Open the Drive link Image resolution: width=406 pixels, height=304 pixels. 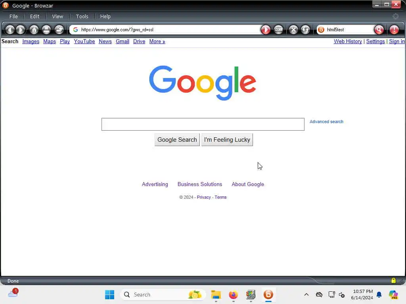(x=139, y=41)
